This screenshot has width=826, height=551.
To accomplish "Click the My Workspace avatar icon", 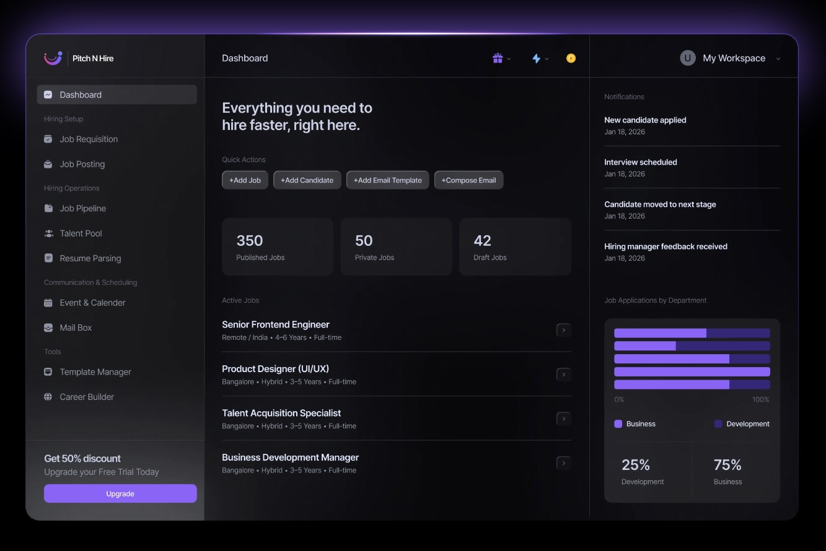I will tap(688, 58).
